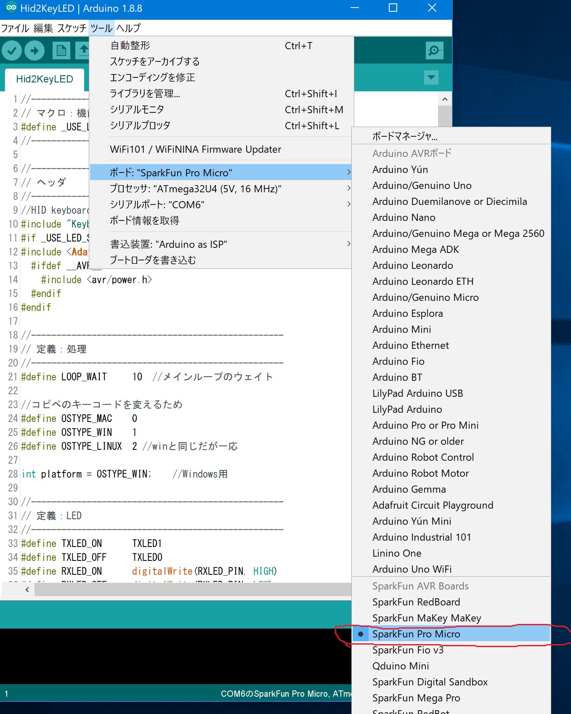This screenshot has width=571, height=714.
Task: Choose Arduino Robot Motor
Action: tap(451, 473)
